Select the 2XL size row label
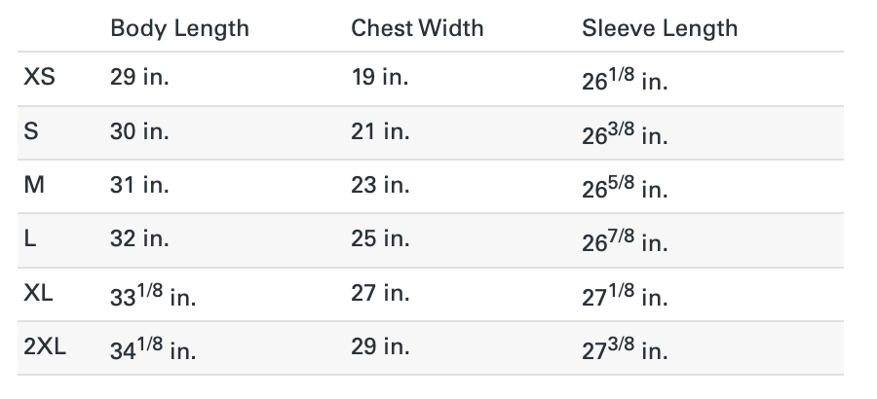877x399 pixels. [44, 346]
